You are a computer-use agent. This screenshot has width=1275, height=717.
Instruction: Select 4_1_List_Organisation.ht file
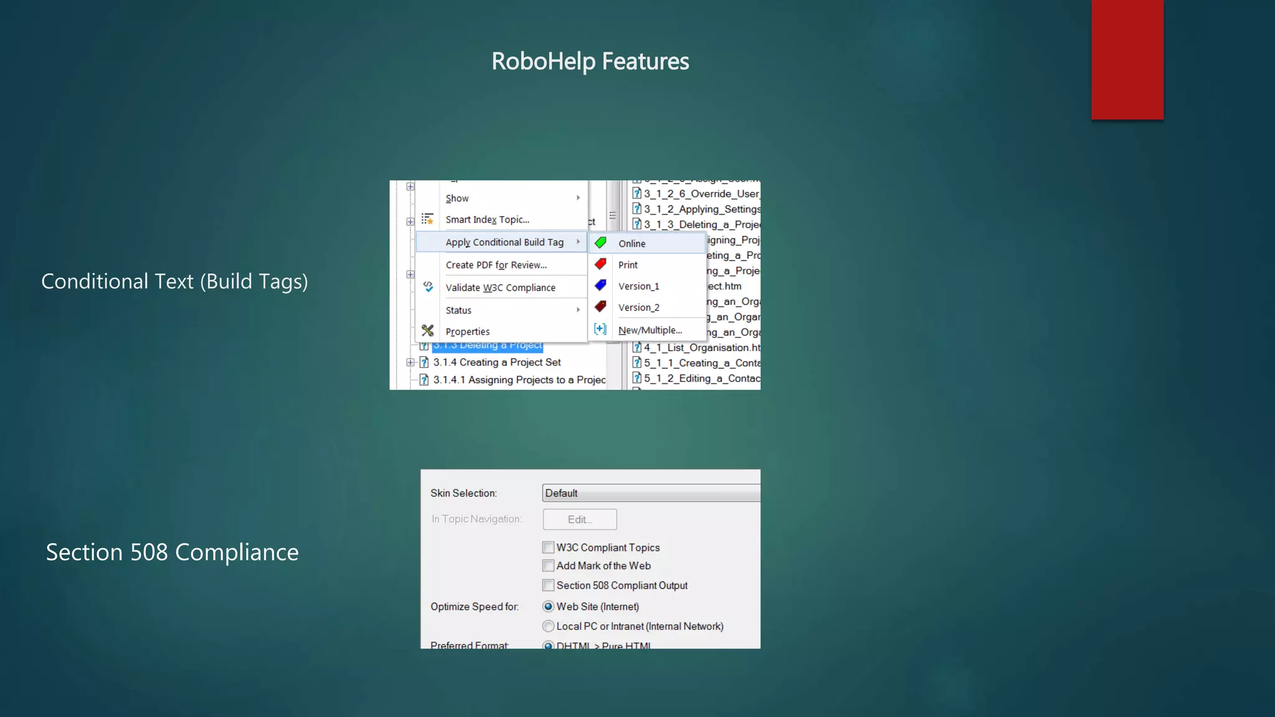click(x=702, y=347)
